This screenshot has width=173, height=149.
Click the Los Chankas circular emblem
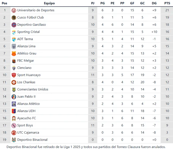(14, 82)
